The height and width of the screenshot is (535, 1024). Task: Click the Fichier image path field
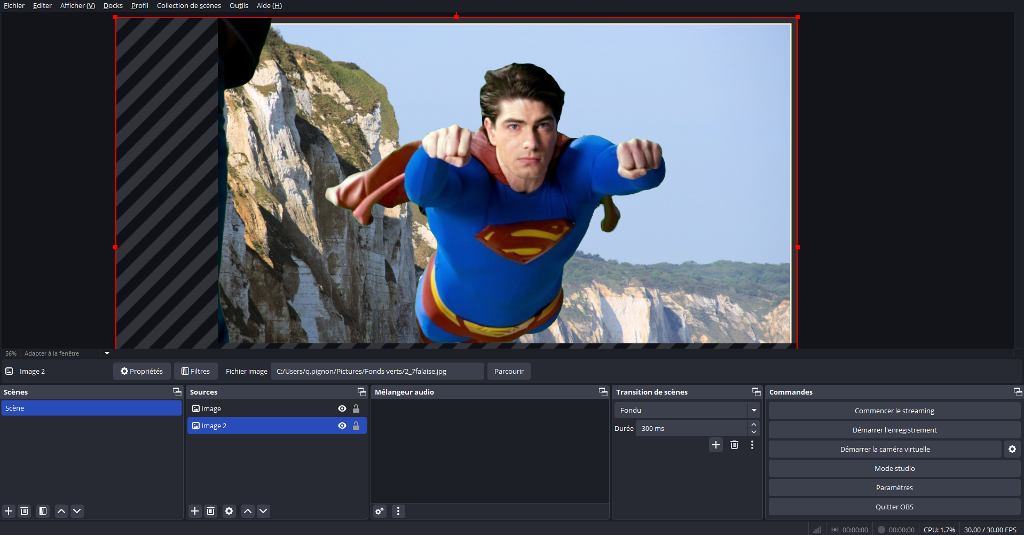[377, 371]
